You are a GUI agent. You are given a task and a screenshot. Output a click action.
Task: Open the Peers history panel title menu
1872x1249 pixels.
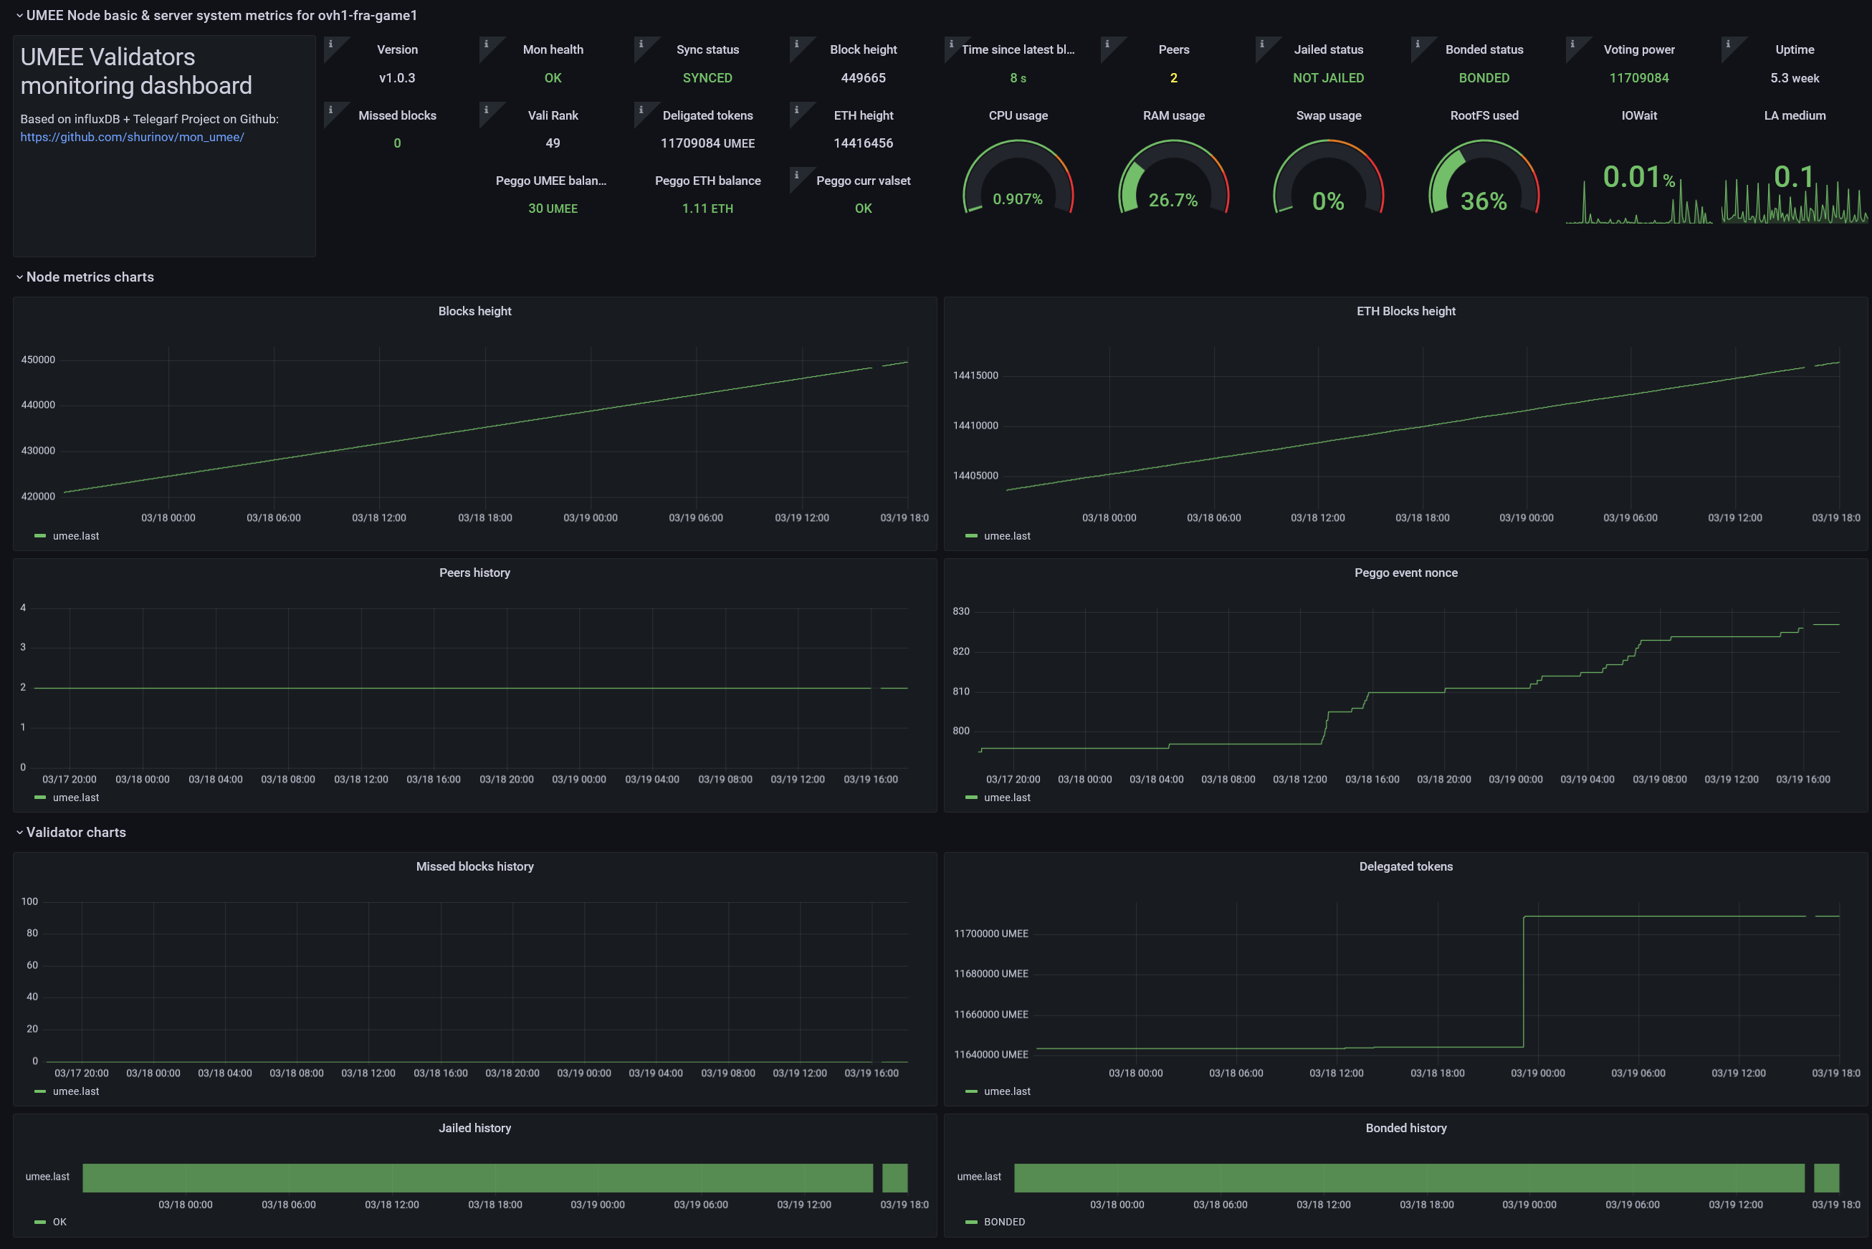pos(474,573)
